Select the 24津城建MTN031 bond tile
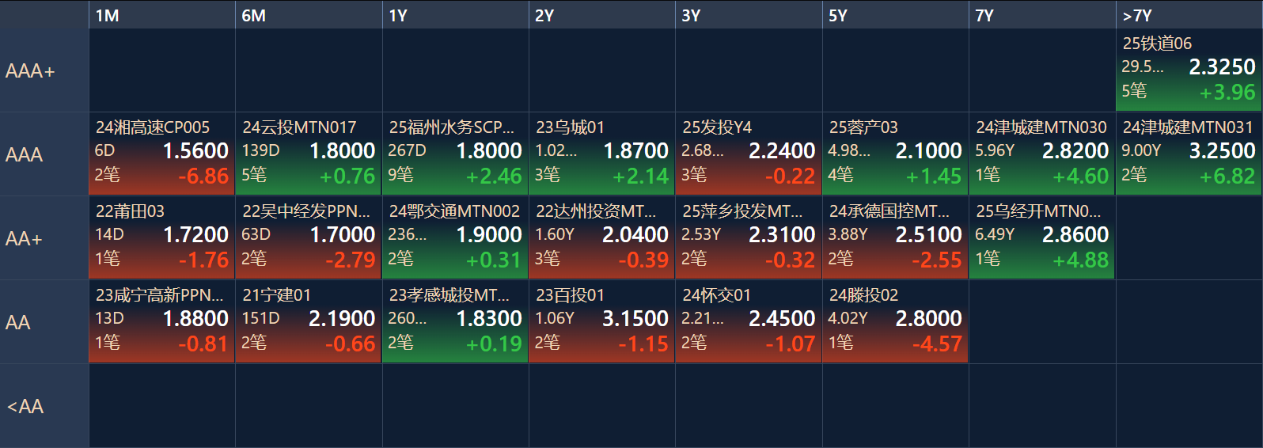This screenshot has width=1263, height=448. coord(1189,154)
